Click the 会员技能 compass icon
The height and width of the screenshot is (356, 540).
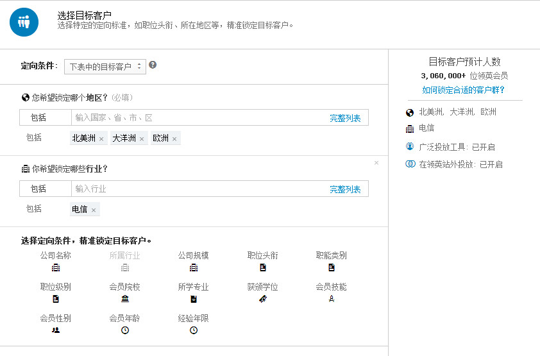point(332,299)
